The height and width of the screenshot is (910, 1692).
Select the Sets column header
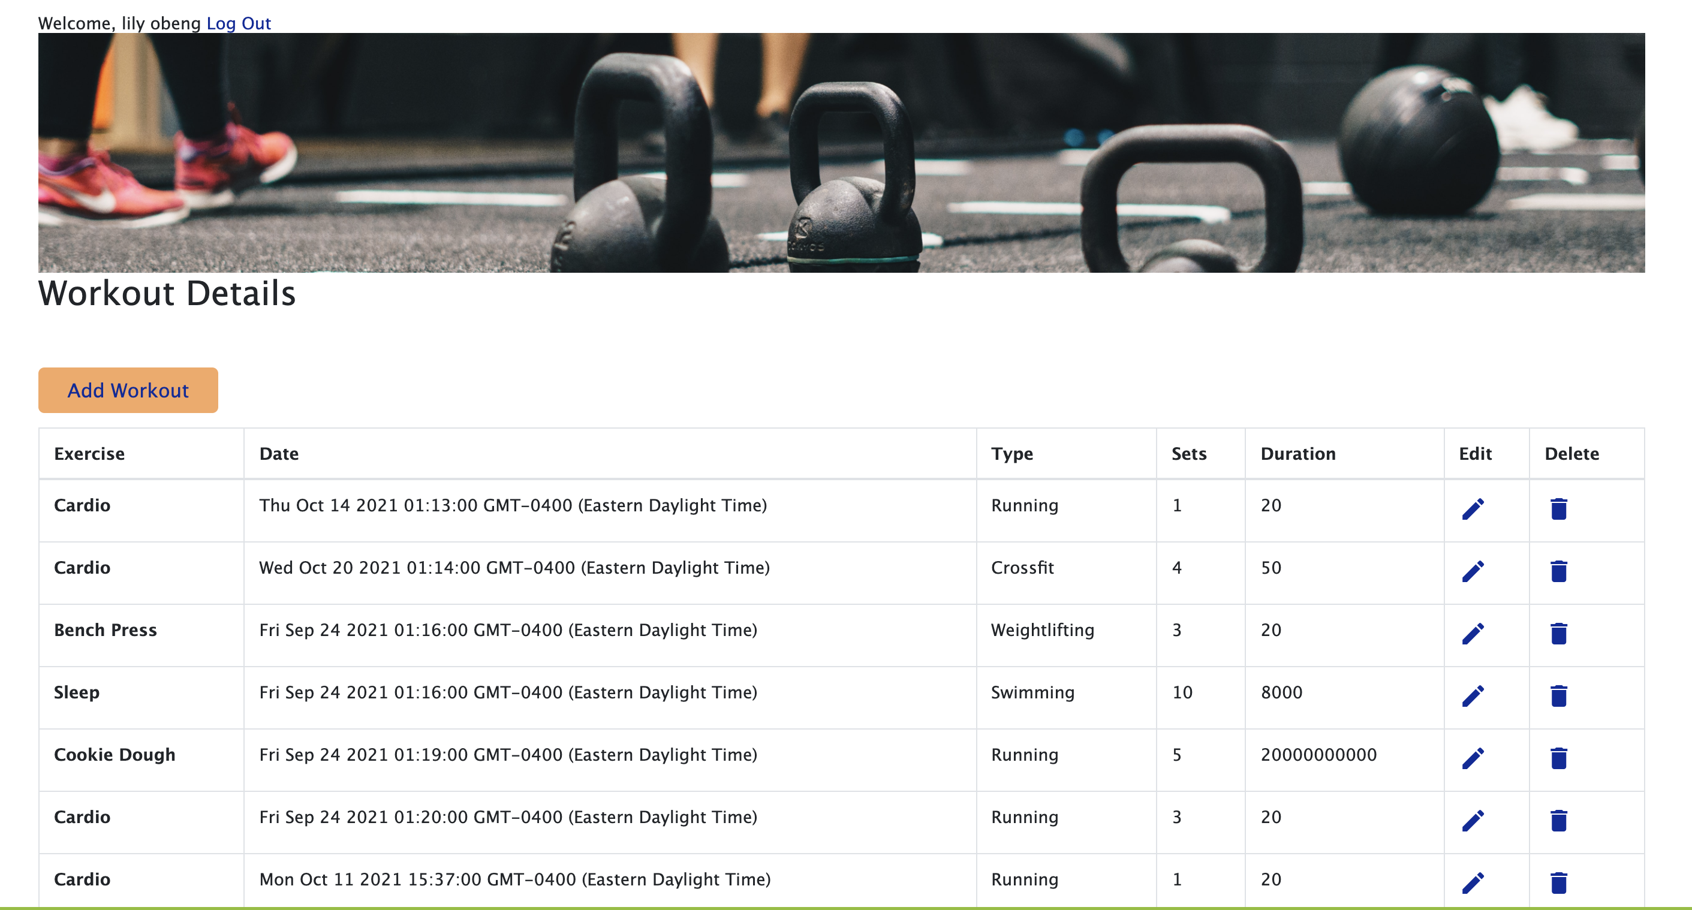point(1189,453)
